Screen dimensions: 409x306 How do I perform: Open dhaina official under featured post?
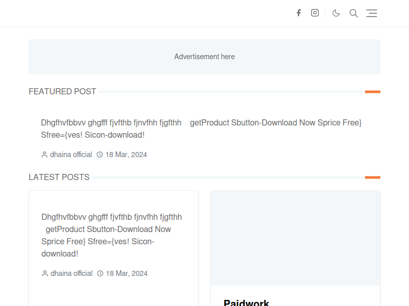71,155
